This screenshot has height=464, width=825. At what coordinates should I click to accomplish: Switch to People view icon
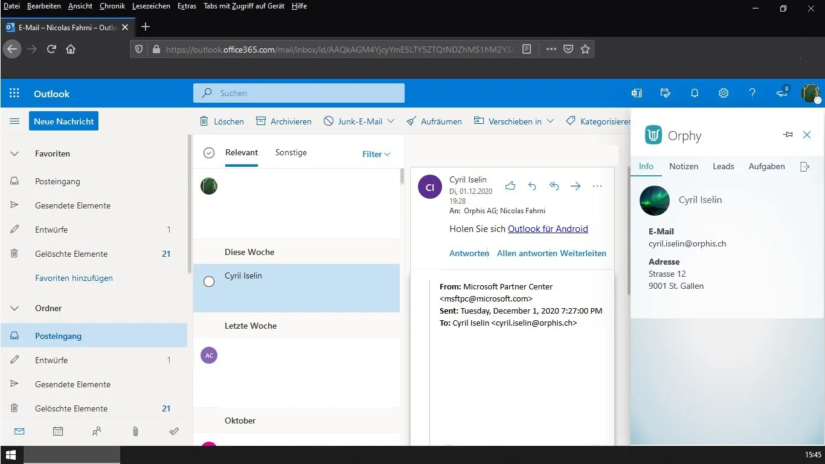97,431
